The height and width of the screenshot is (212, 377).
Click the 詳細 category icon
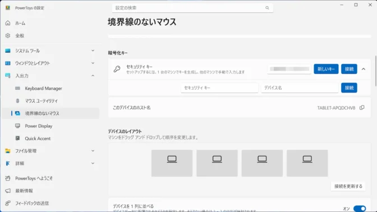click(x=8, y=163)
